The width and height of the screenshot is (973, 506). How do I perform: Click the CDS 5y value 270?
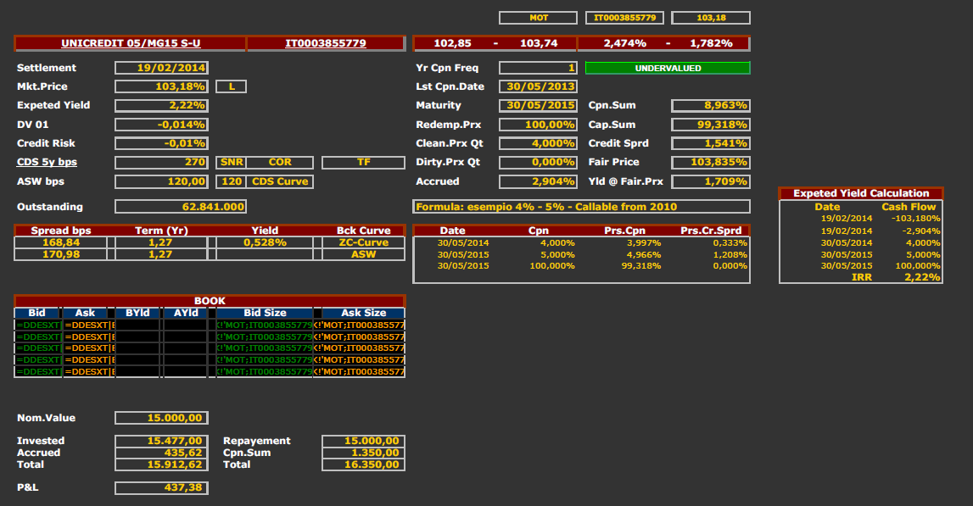pyautogui.click(x=161, y=163)
